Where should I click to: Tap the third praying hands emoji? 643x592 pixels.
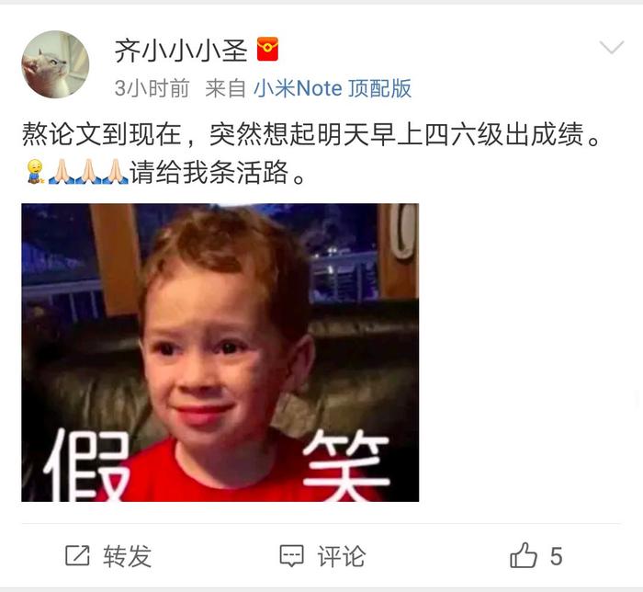coord(115,172)
